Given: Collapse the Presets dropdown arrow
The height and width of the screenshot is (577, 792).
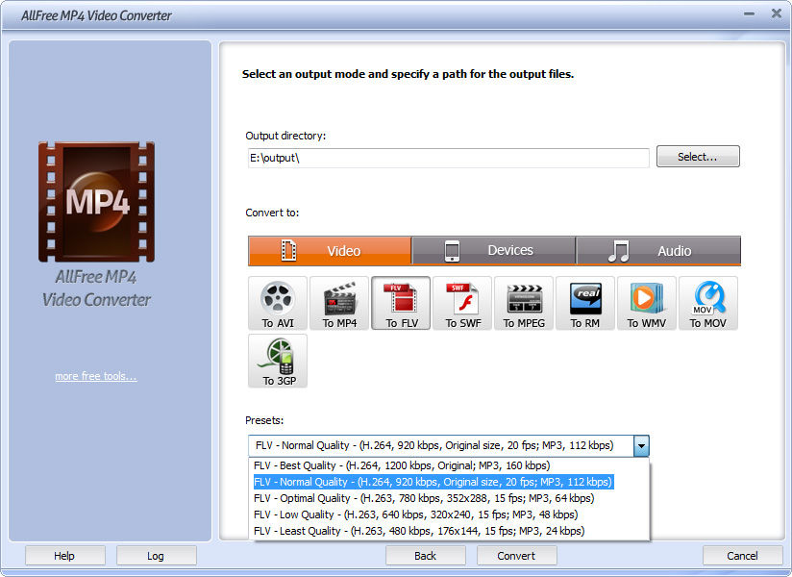Looking at the screenshot, I should 641,445.
